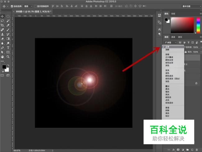Open the Move tool preset picker arrow
Viewport: 202px width, 152px height.
[x=7, y=6]
